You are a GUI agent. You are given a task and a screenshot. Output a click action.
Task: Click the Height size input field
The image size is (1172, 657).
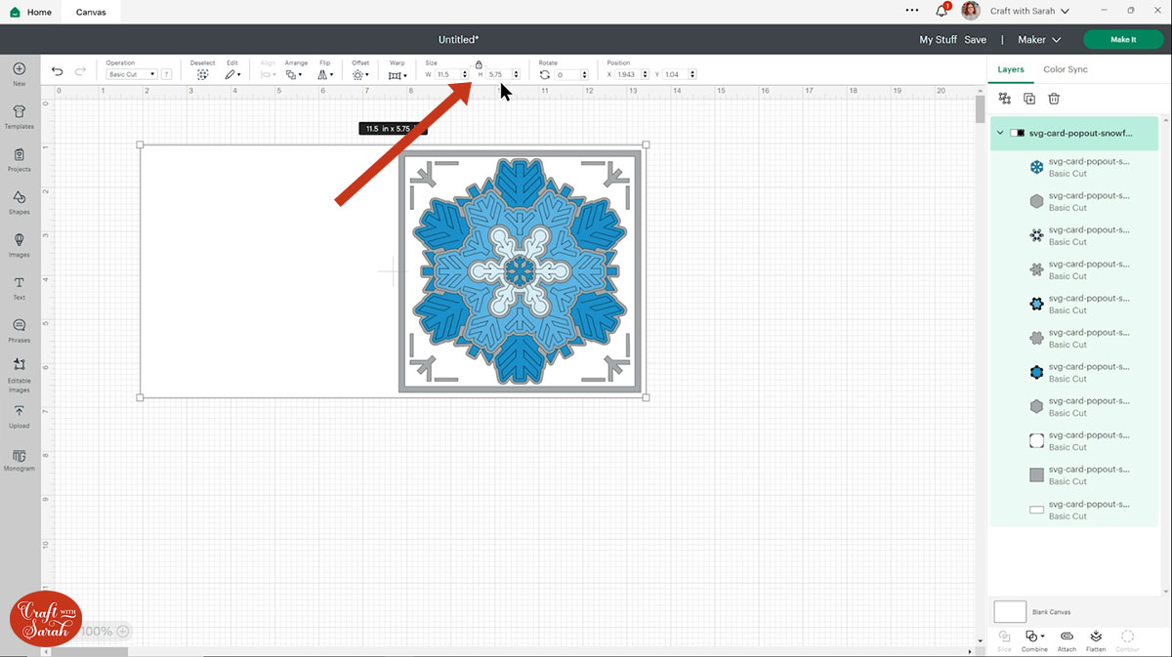[x=498, y=74]
